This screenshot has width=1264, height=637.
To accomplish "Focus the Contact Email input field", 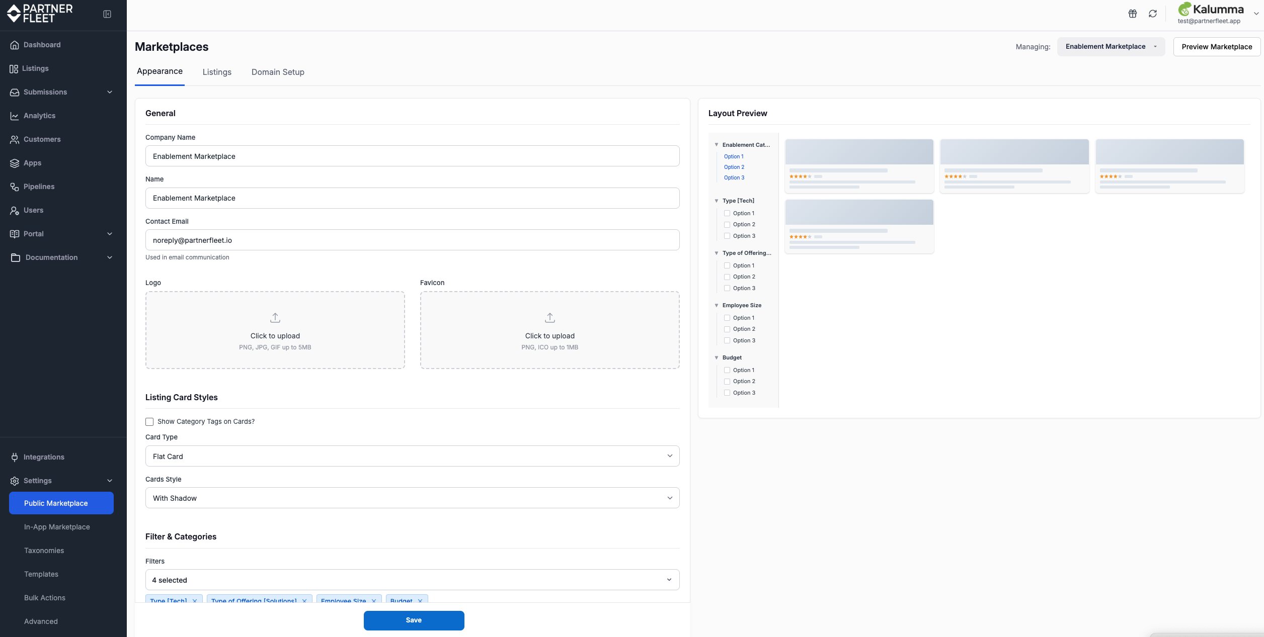I will 412,240.
